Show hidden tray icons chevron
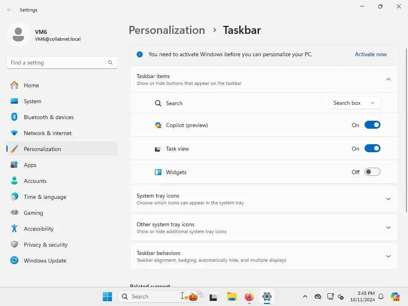Image resolution: width=408 pixels, height=306 pixels. coord(305,296)
